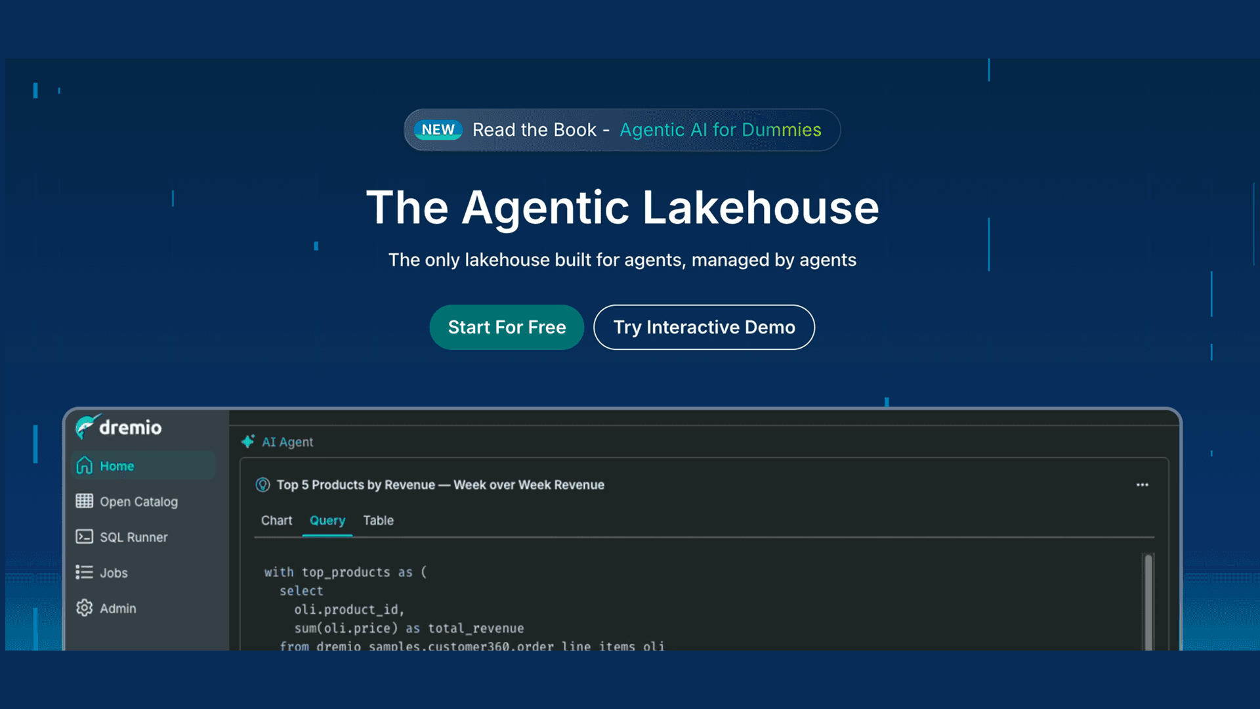Click the "sum(oli.price) as total_revenue" line
The height and width of the screenshot is (709, 1260).
[x=409, y=628]
